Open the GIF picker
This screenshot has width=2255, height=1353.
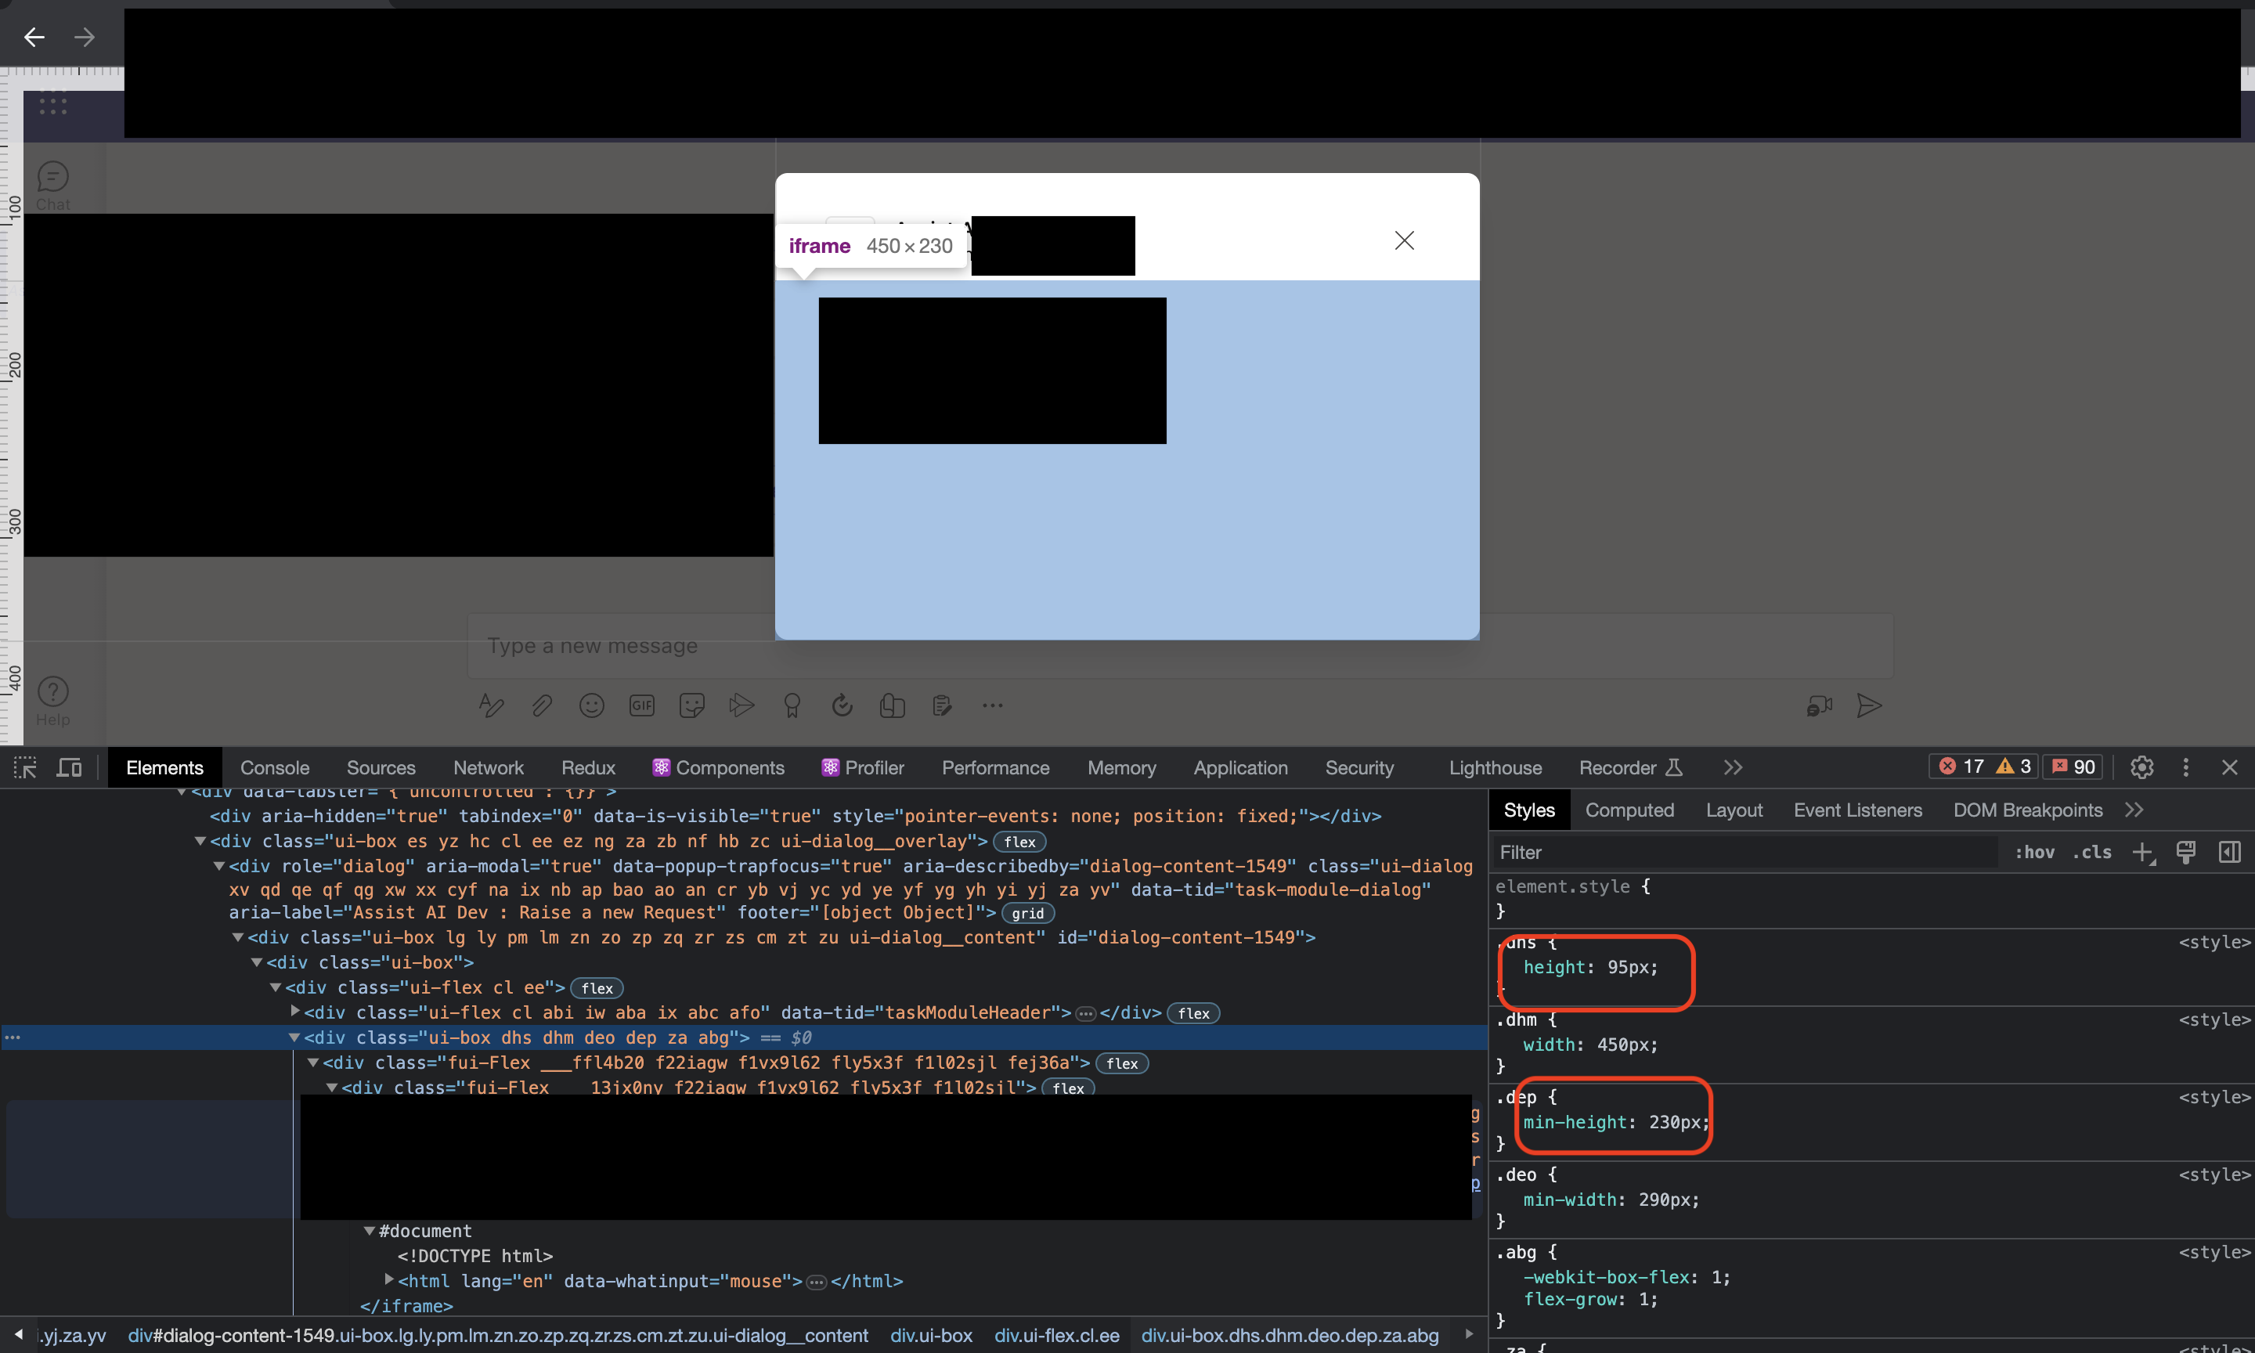coord(642,705)
